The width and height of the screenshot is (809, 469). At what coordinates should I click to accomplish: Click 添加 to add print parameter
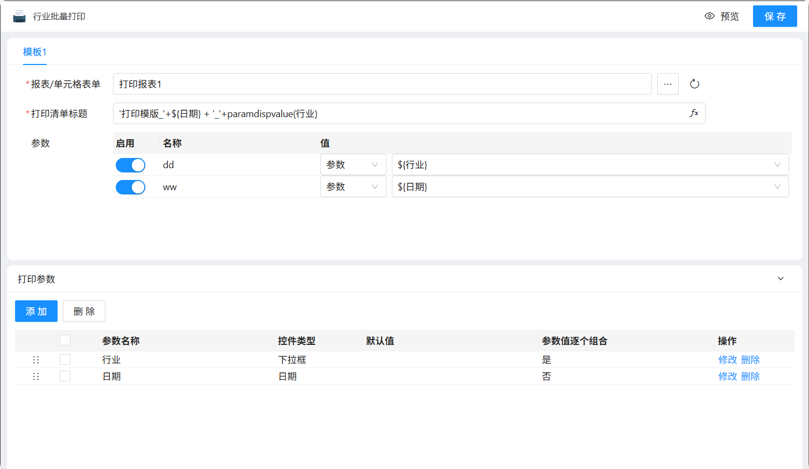[x=36, y=312]
